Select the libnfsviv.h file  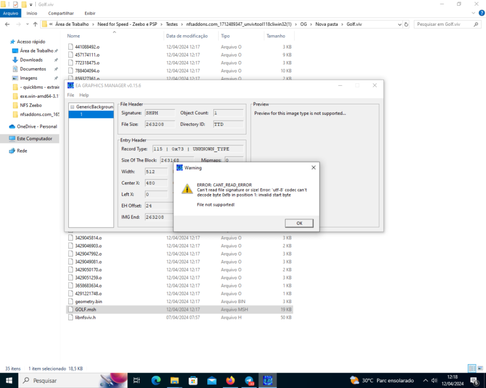(85, 317)
